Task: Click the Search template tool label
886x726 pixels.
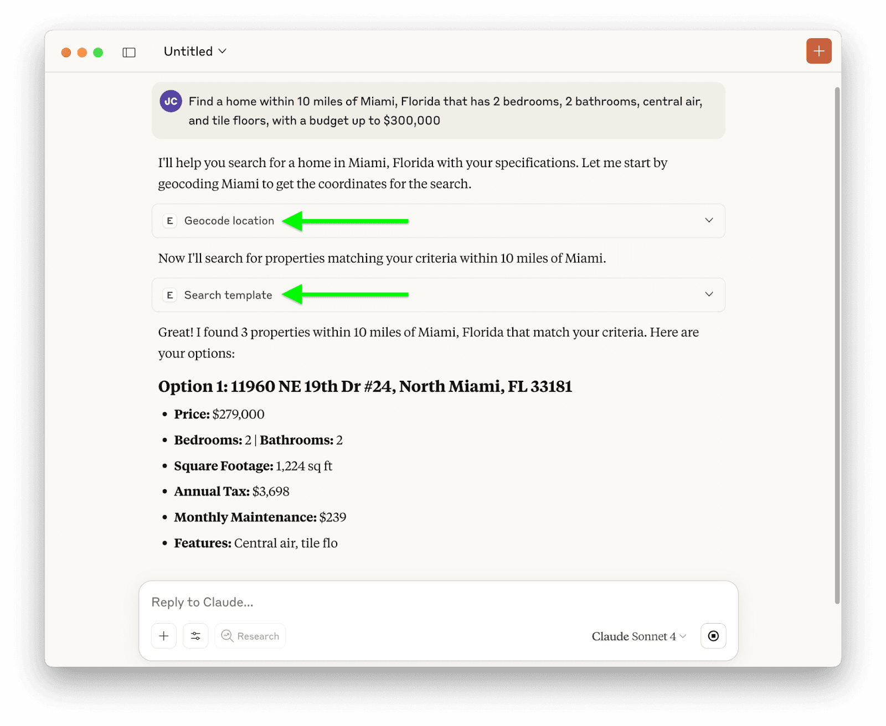Action: [228, 295]
